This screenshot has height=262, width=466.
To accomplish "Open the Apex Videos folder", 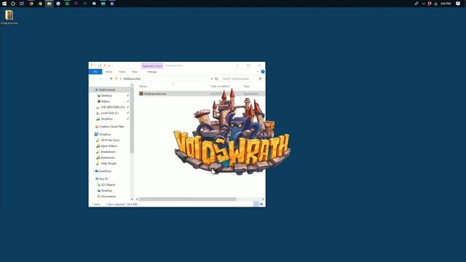I will point(109,146).
